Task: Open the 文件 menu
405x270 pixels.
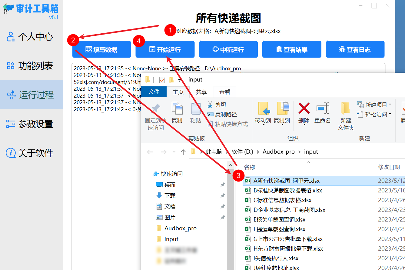Action: 154,92
